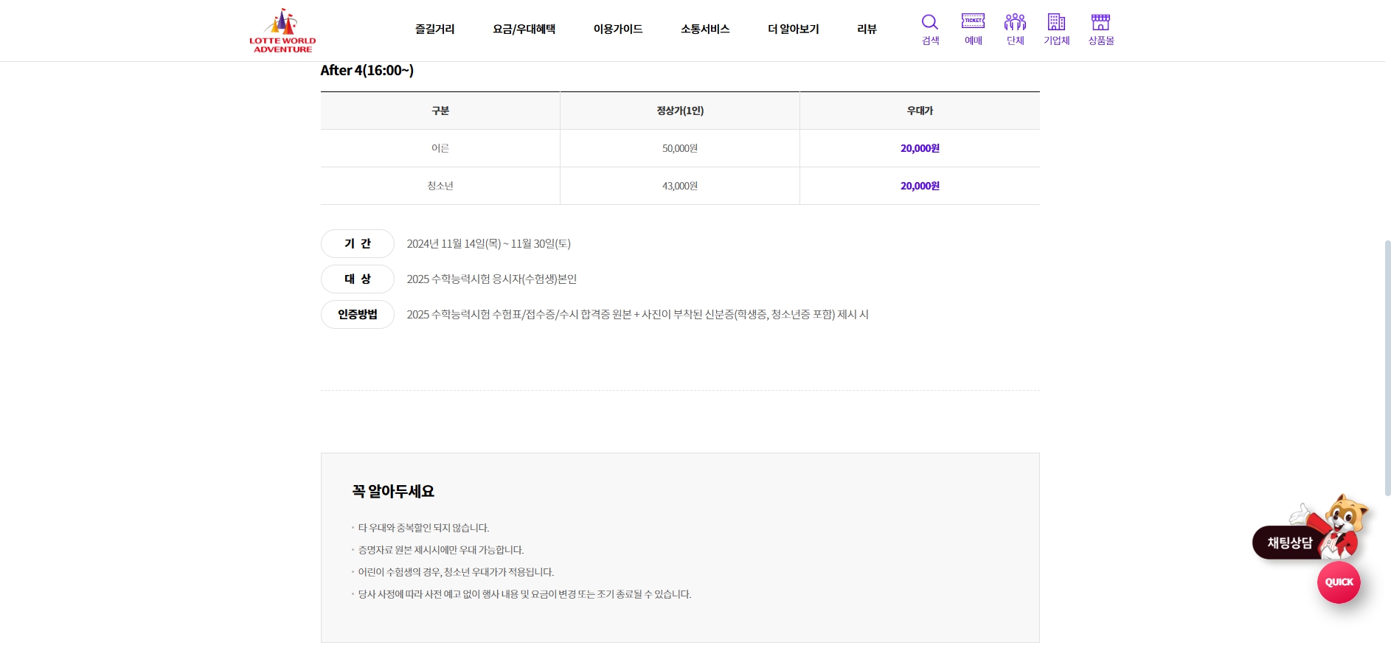Click the 어린이 수험생의 경우 notice line
Screen dimensions: 1391x648
point(456,572)
